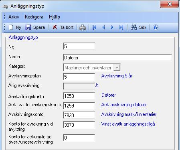Click the text 'Avskrivning 5 år'
180x150 pixels.
[x=117, y=76]
